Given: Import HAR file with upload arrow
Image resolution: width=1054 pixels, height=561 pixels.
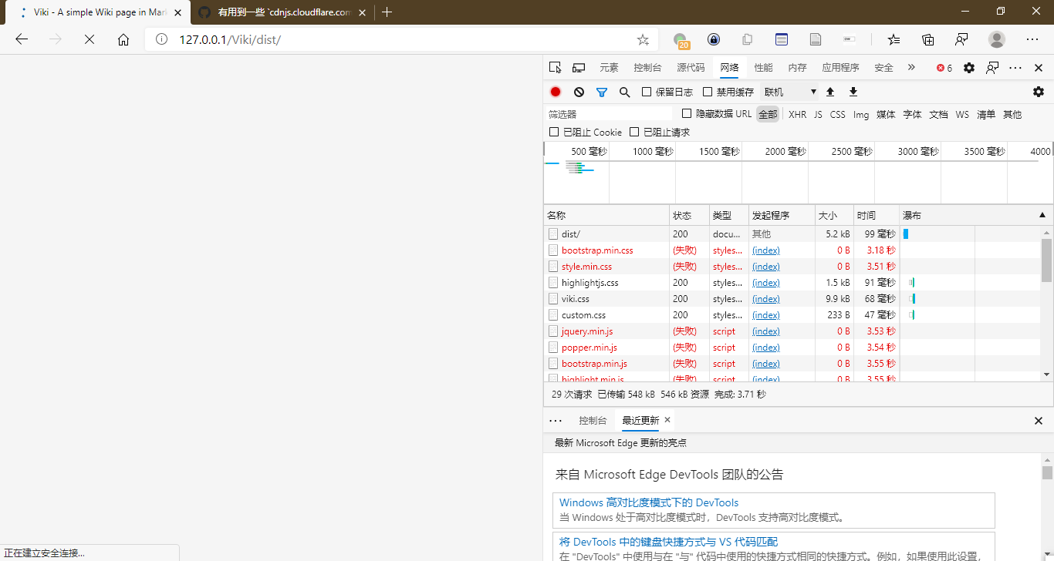Looking at the screenshot, I should tap(830, 91).
